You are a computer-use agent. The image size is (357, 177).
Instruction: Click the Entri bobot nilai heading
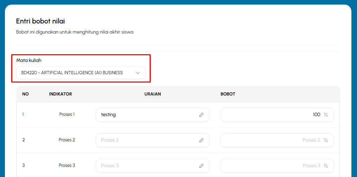coord(41,21)
